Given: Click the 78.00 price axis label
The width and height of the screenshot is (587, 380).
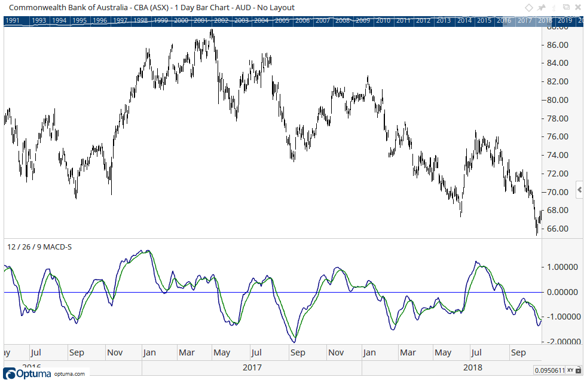Looking at the screenshot, I should (558, 118).
